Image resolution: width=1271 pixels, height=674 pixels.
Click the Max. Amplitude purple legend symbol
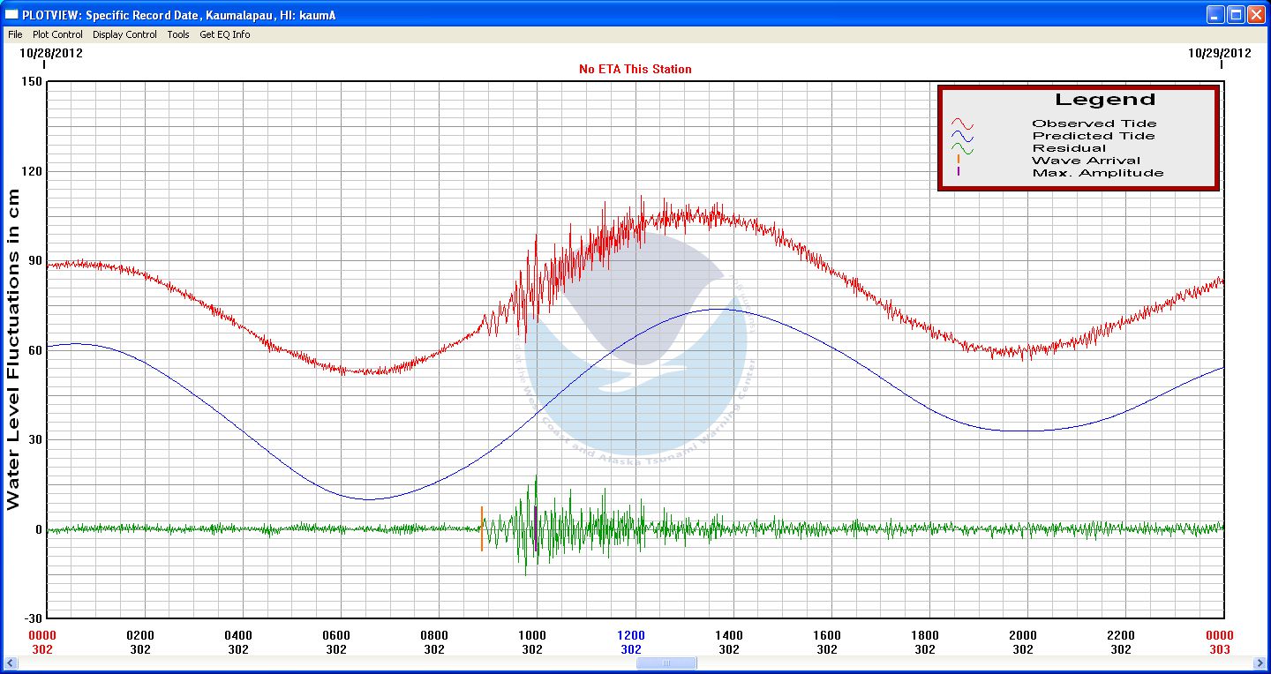[959, 173]
